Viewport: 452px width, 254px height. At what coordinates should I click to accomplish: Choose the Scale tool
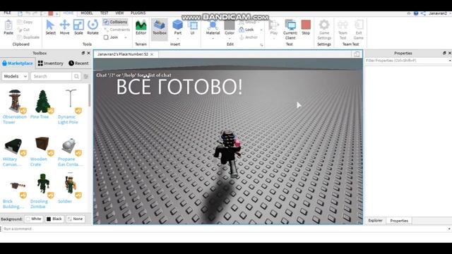pyautogui.click(x=78, y=25)
